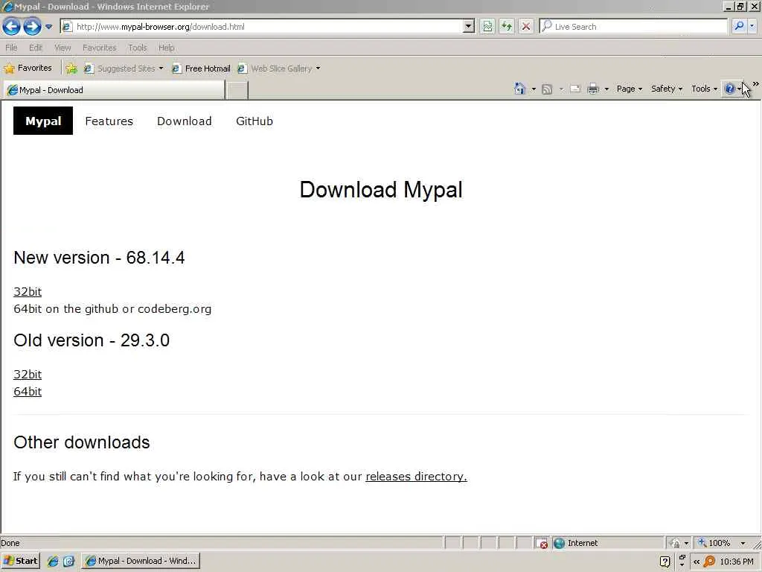Click the RSS Feeds icon
Image resolution: width=762 pixels, height=572 pixels.
(x=547, y=89)
